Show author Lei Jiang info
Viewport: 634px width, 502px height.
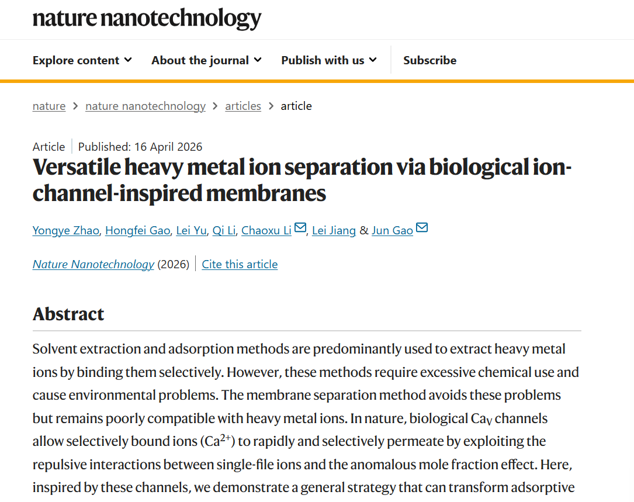coord(334,230)
